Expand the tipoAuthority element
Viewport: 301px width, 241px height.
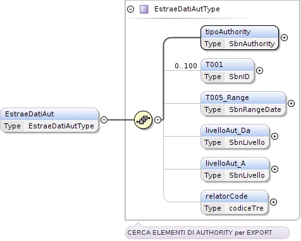284,37
